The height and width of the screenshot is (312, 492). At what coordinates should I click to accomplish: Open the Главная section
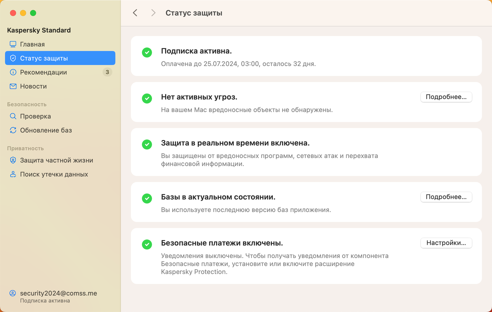click(60, 44)
